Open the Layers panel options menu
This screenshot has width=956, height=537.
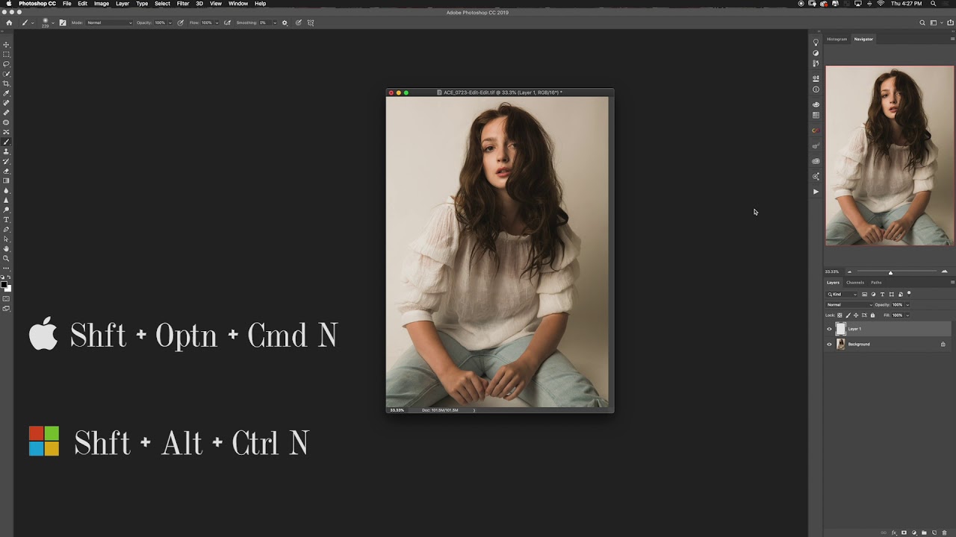[952, 282]
